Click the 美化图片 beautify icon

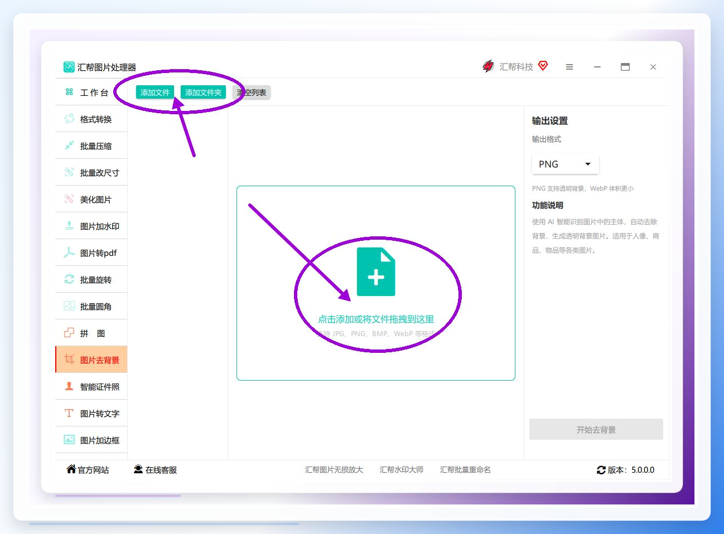point(69,199)
